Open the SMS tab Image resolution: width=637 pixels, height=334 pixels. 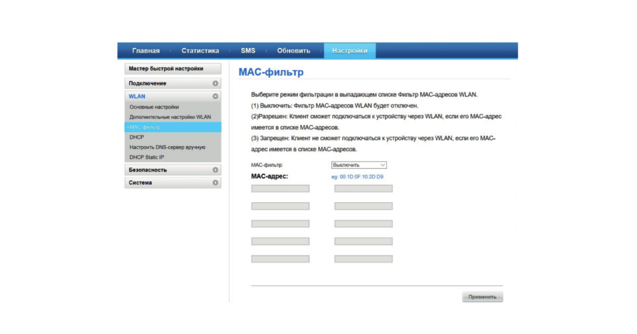coord(248,51)
